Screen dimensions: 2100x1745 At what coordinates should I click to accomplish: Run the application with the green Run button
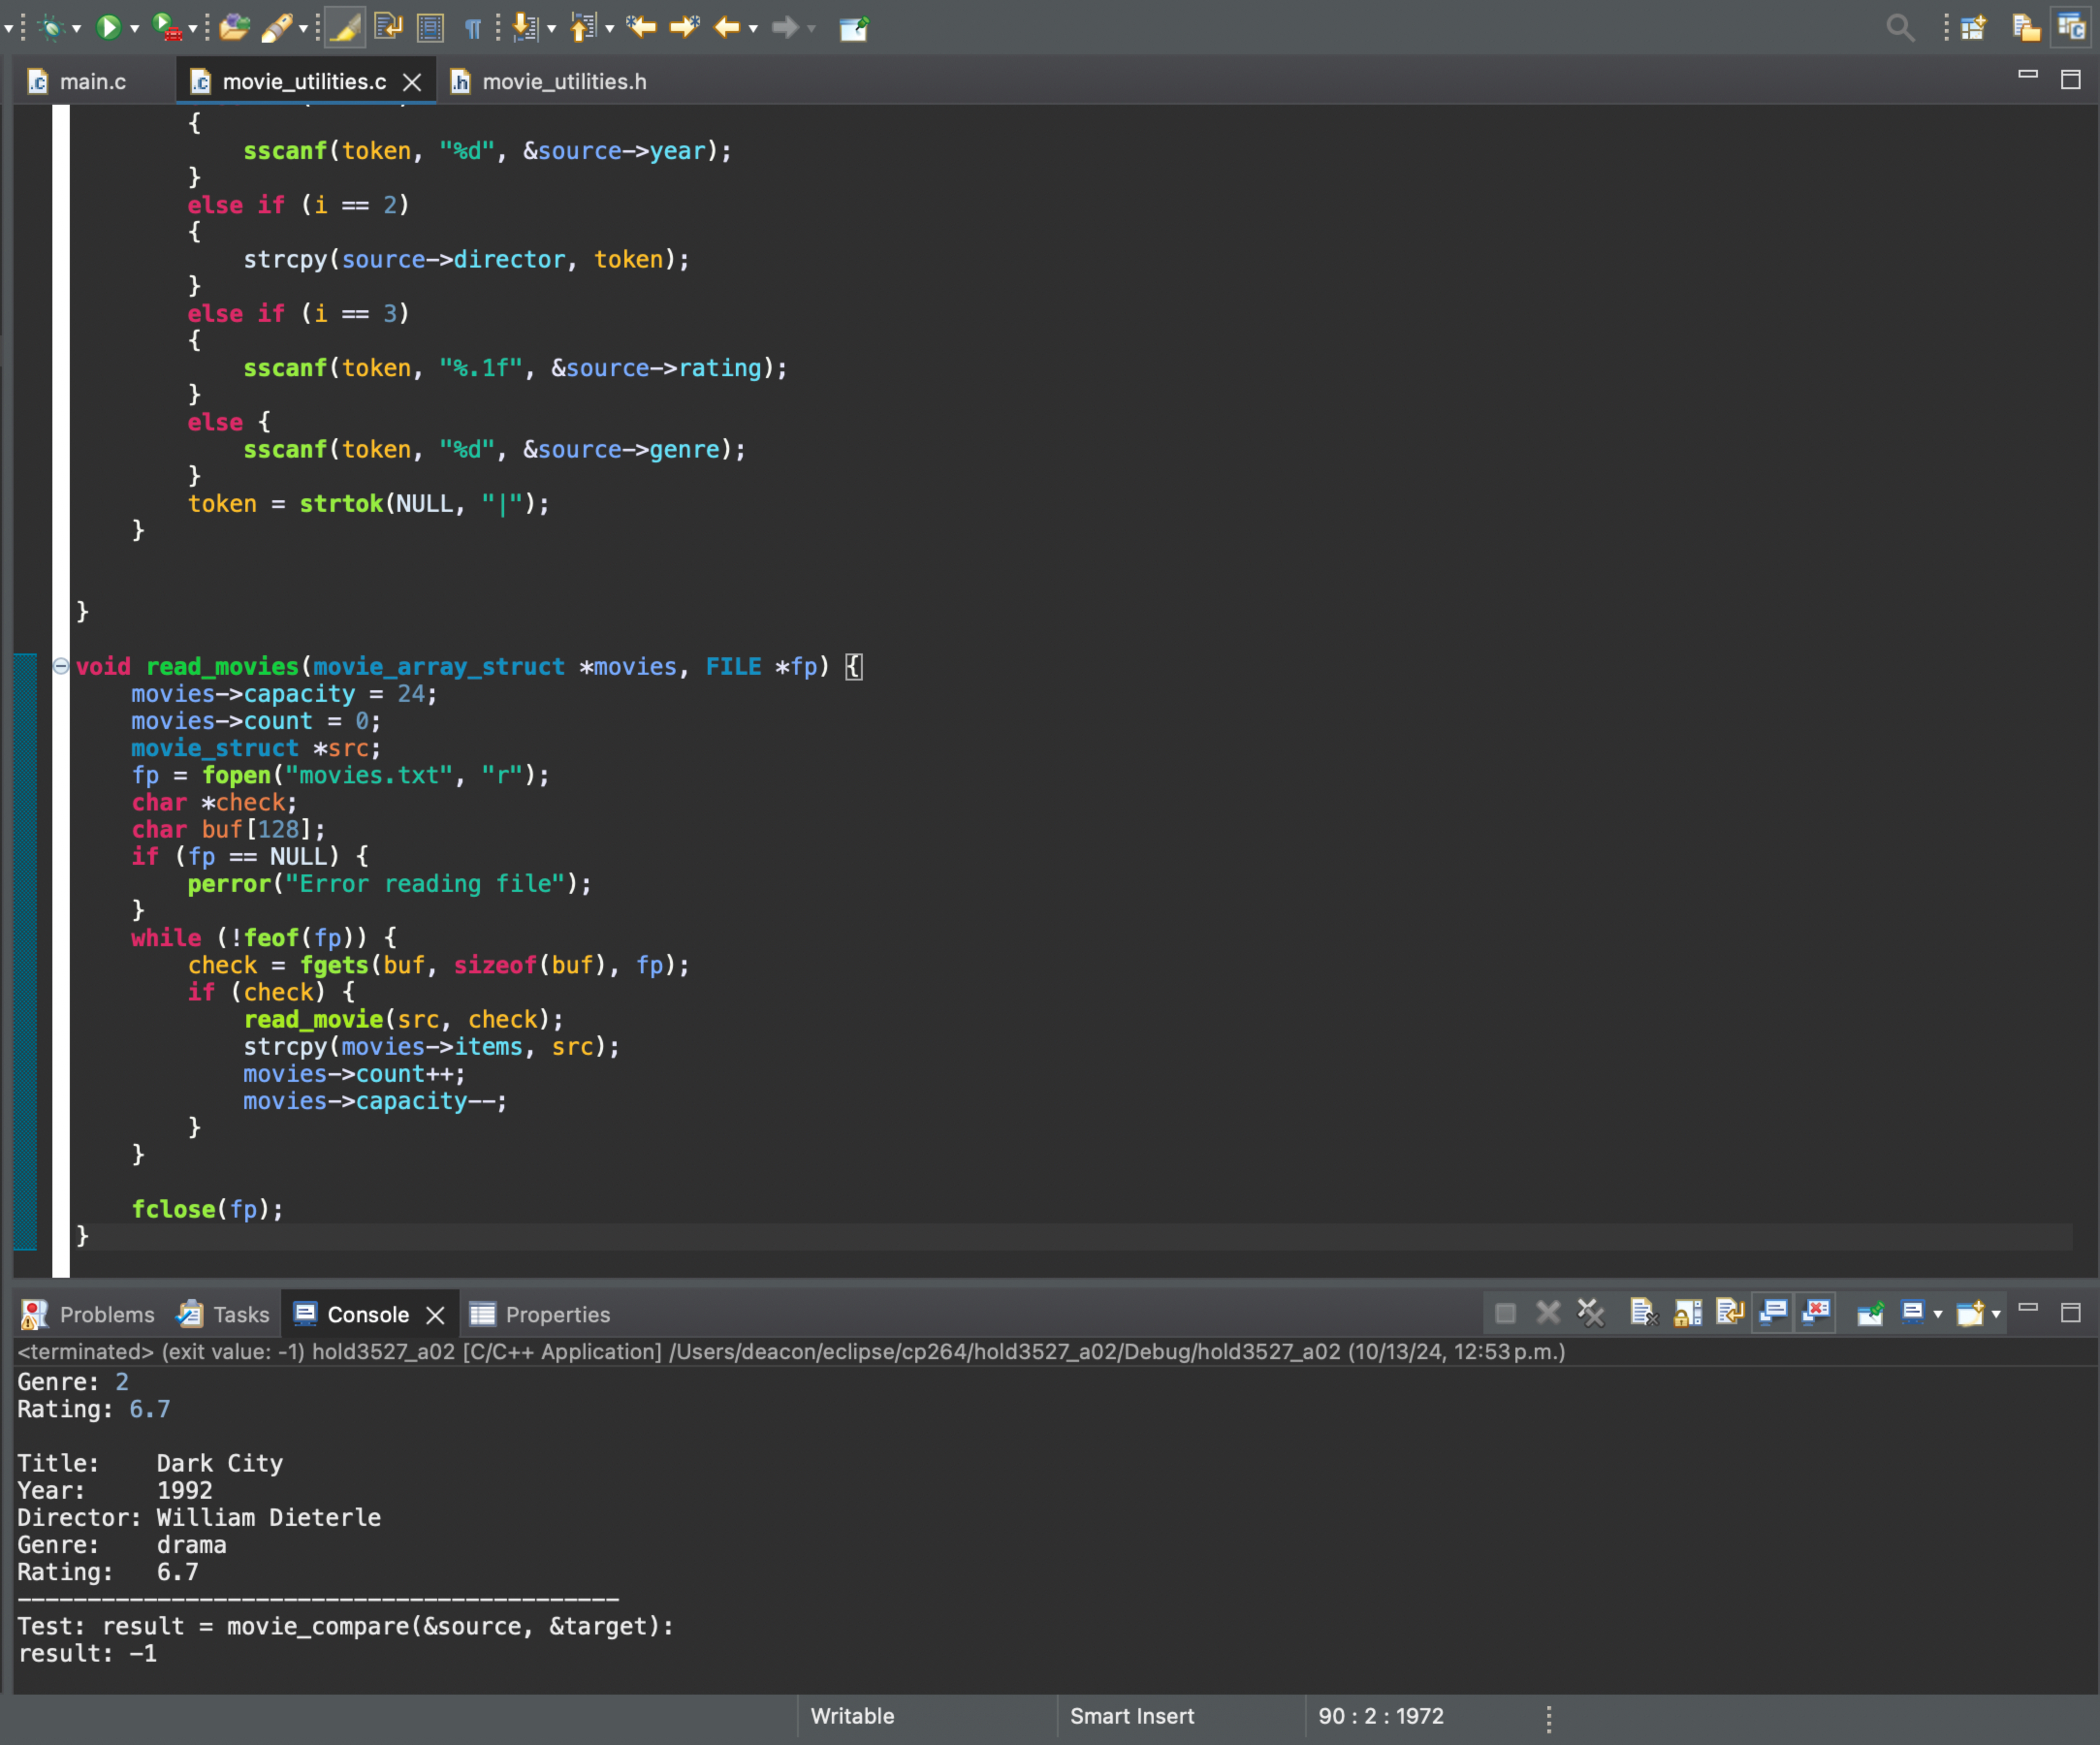pyautogui.click(x=108, y=27)
